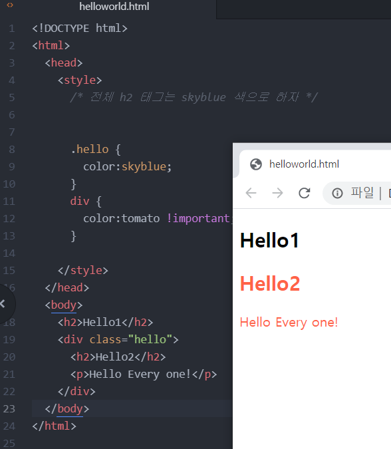Click the <!DOCTYPE html> line
Image resolution: width=391 pixels, height=449 pixels.
point(80,29)
